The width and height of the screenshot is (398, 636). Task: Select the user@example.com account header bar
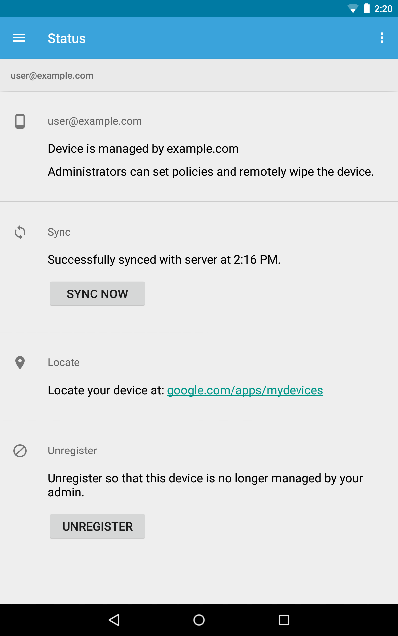coord(199,75)
